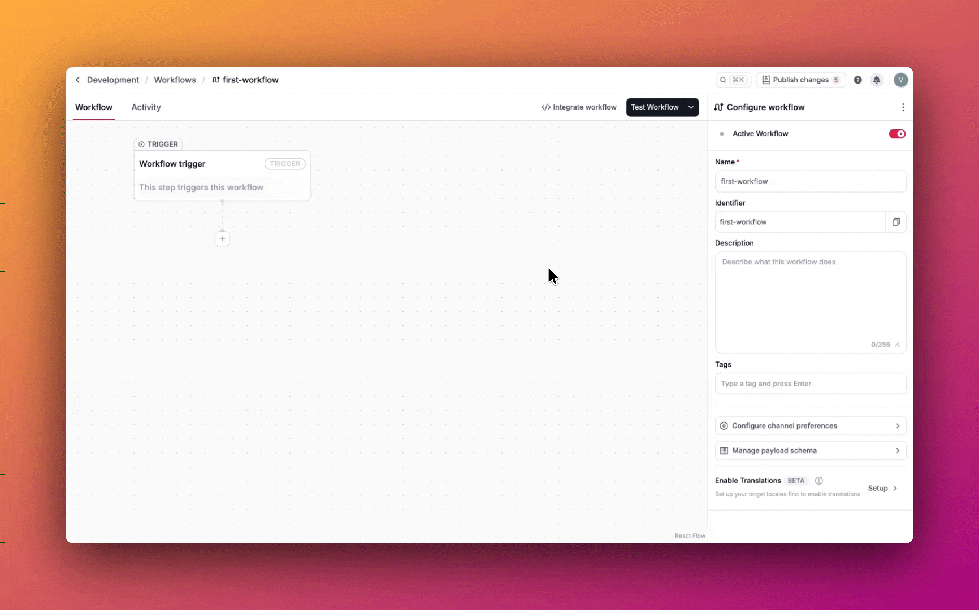Click the Tags input field
979x610 pixels.
coord(810,383)
